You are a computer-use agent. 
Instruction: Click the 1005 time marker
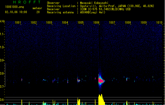click(81, 23)
